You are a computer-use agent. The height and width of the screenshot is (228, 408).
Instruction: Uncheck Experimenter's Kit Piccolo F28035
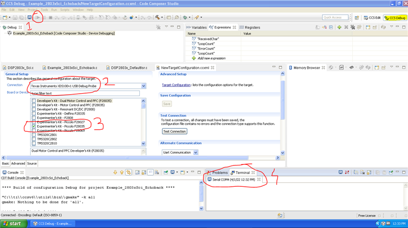(34, 126)
